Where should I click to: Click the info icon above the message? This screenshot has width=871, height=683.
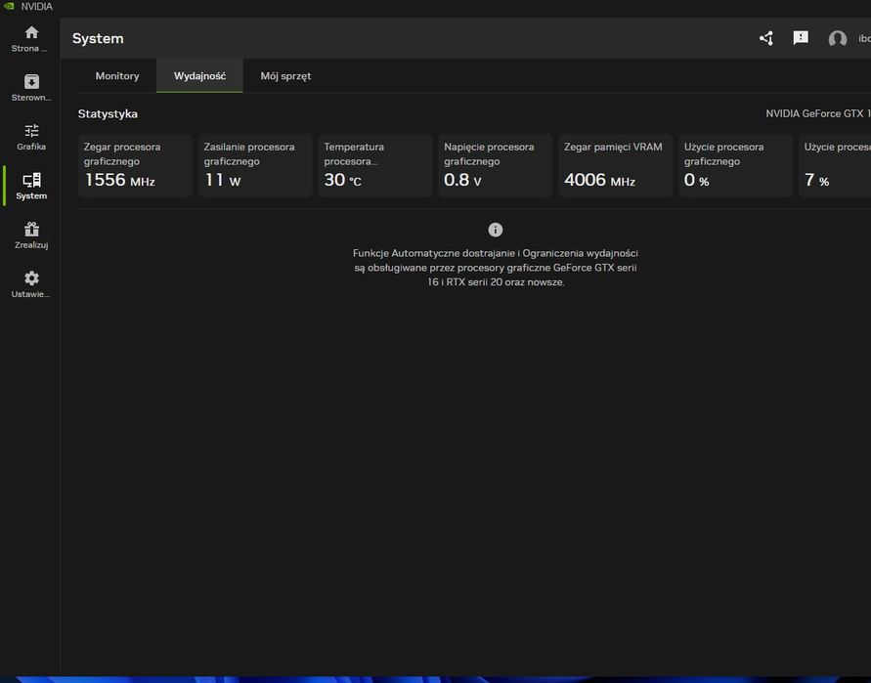[x=495, y=230]
